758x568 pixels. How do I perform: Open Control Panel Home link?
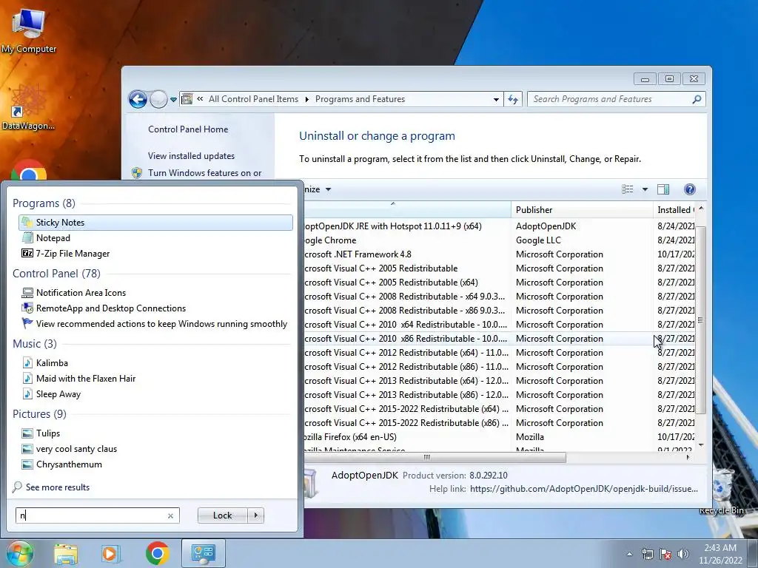(188, 129)
